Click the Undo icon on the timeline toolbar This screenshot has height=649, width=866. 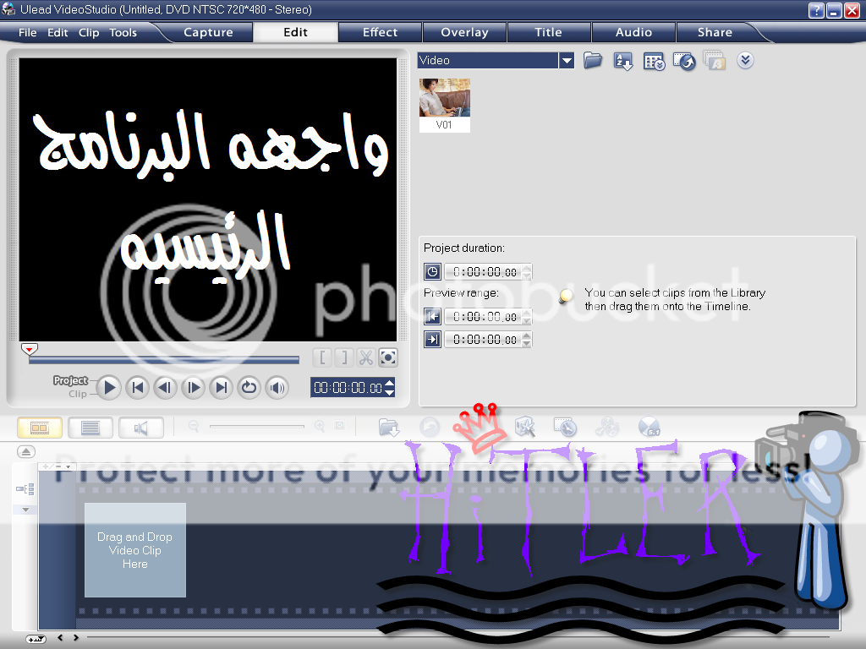[x=430, y=427]
